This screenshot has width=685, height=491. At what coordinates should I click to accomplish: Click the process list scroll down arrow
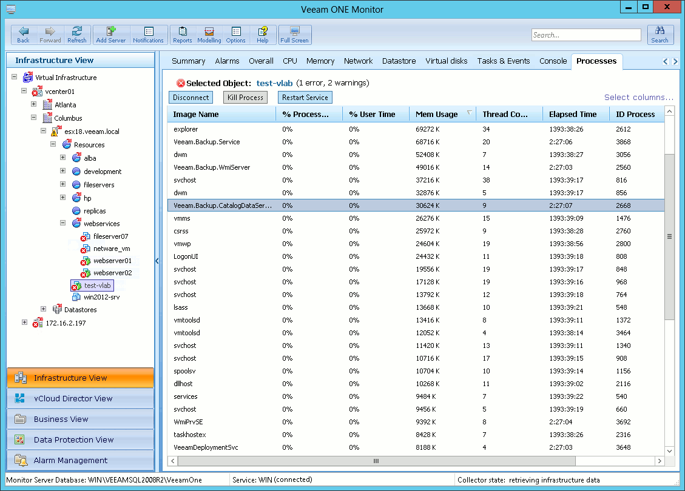(669, 451)
